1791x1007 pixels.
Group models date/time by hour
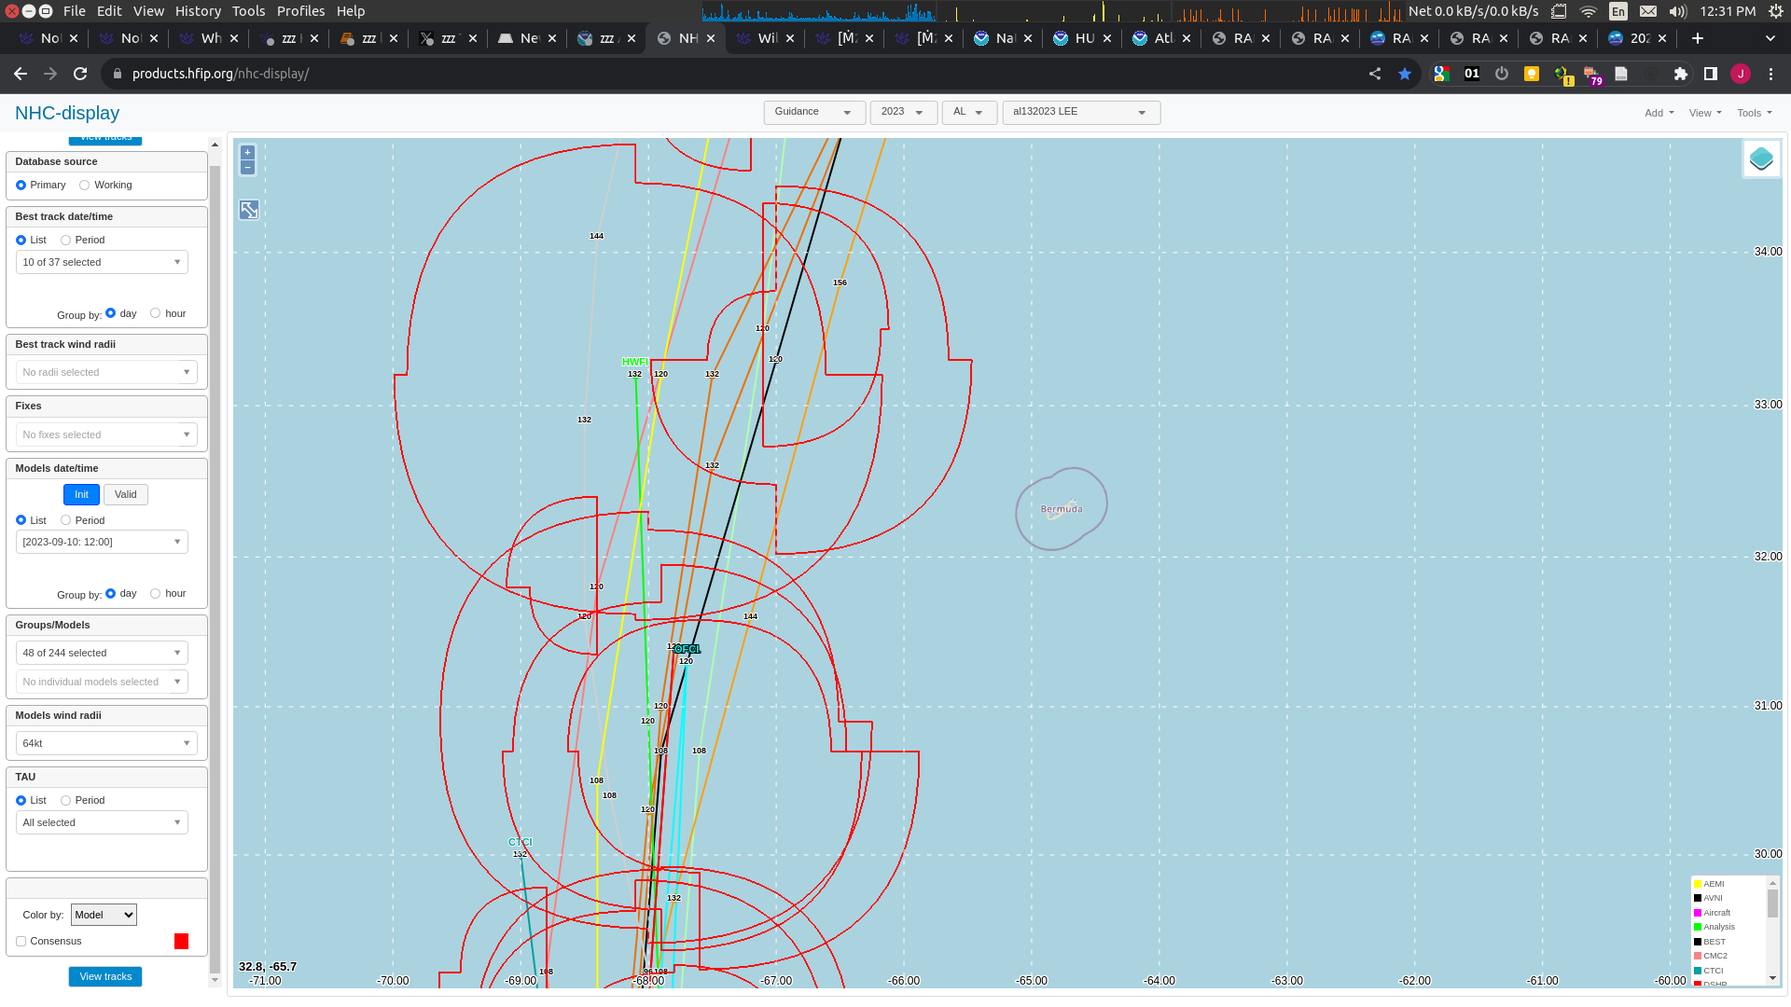(155, 593)
